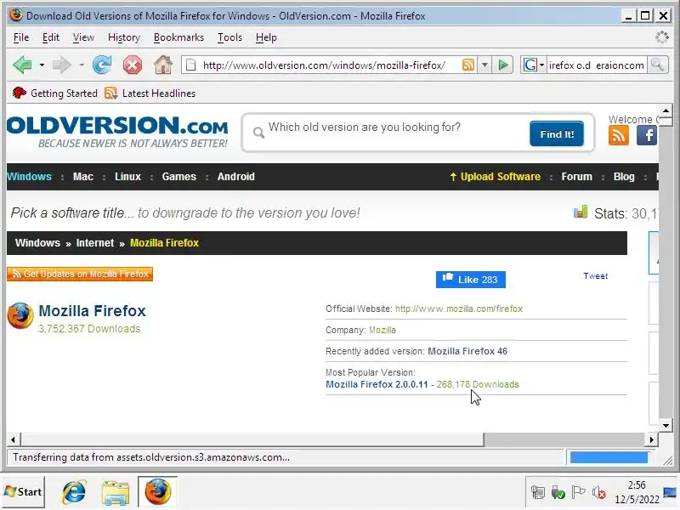Click the Getting Started bookmark
Image resolution: width=680 pixels, height=510 pixels.
coord(55,93)
